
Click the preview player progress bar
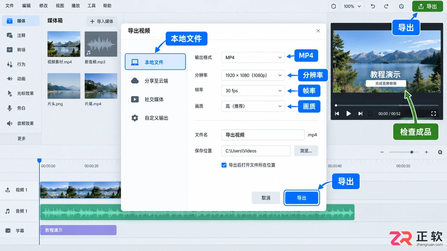[387, 105]
